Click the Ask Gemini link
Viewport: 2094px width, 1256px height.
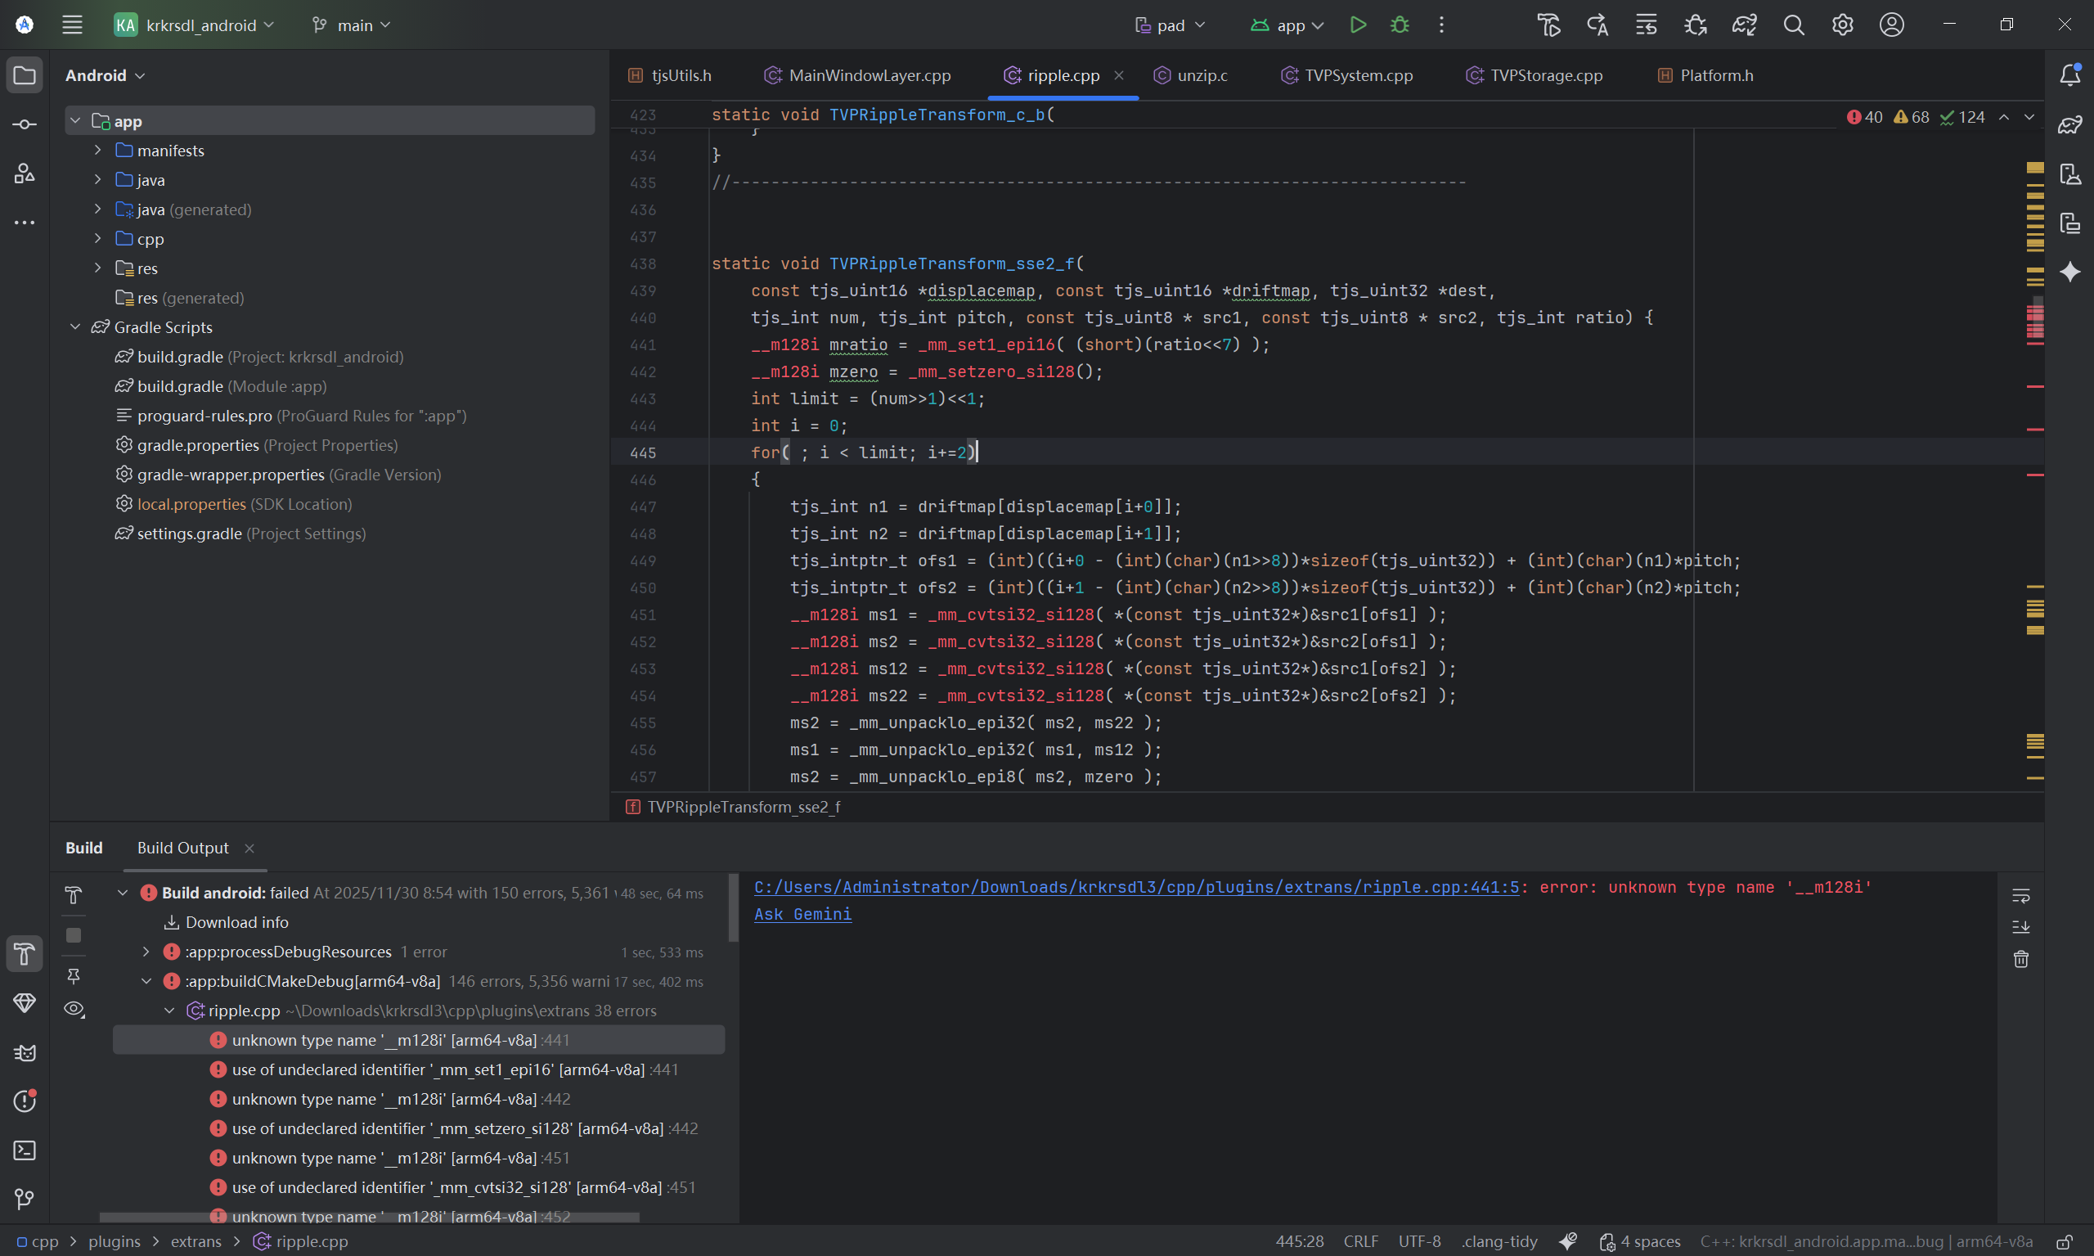[x=802, y=914]
